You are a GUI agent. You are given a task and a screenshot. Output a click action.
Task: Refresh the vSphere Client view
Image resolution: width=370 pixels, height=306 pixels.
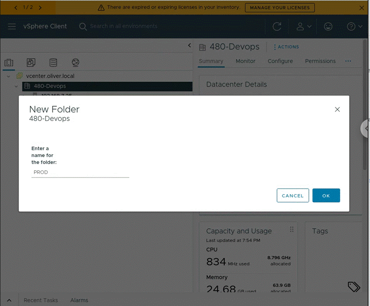pos(277,27)
